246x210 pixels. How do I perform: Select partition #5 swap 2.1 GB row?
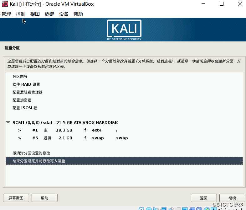click(x=124, y=138)
